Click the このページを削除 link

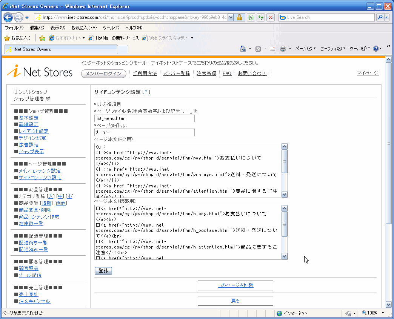[235, 285]
